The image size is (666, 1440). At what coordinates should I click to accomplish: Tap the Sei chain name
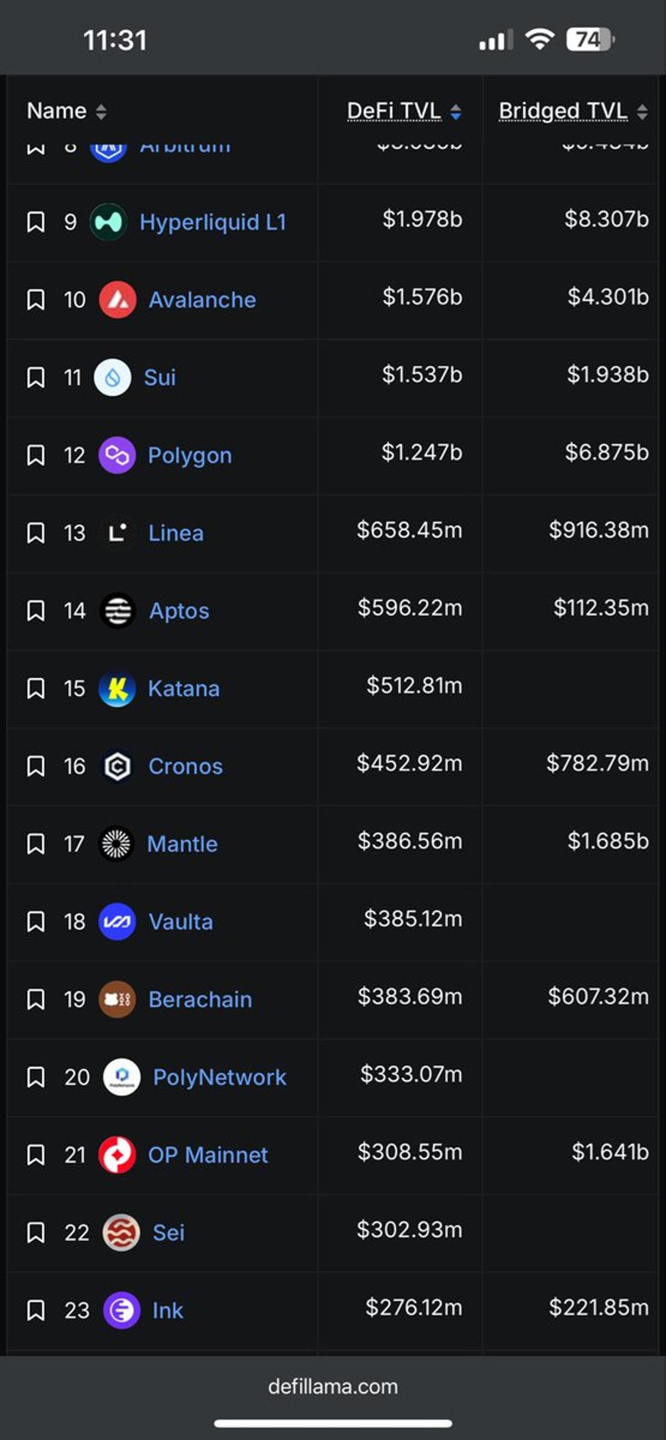coord(168,1232)
